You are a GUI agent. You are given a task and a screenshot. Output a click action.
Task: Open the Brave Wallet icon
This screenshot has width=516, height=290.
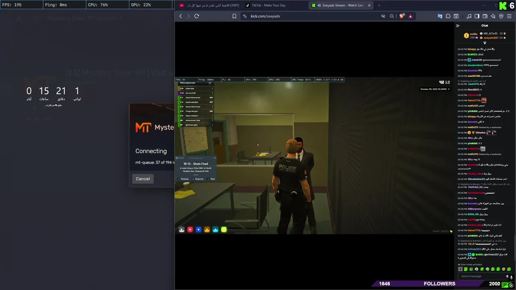[x=485, y=16]
